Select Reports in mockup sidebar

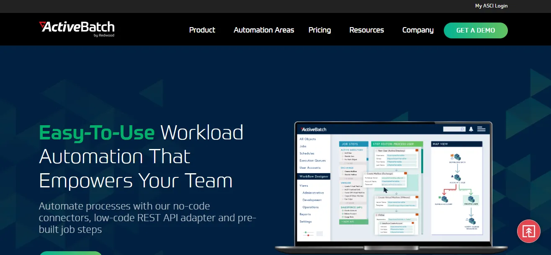point(305,214)
